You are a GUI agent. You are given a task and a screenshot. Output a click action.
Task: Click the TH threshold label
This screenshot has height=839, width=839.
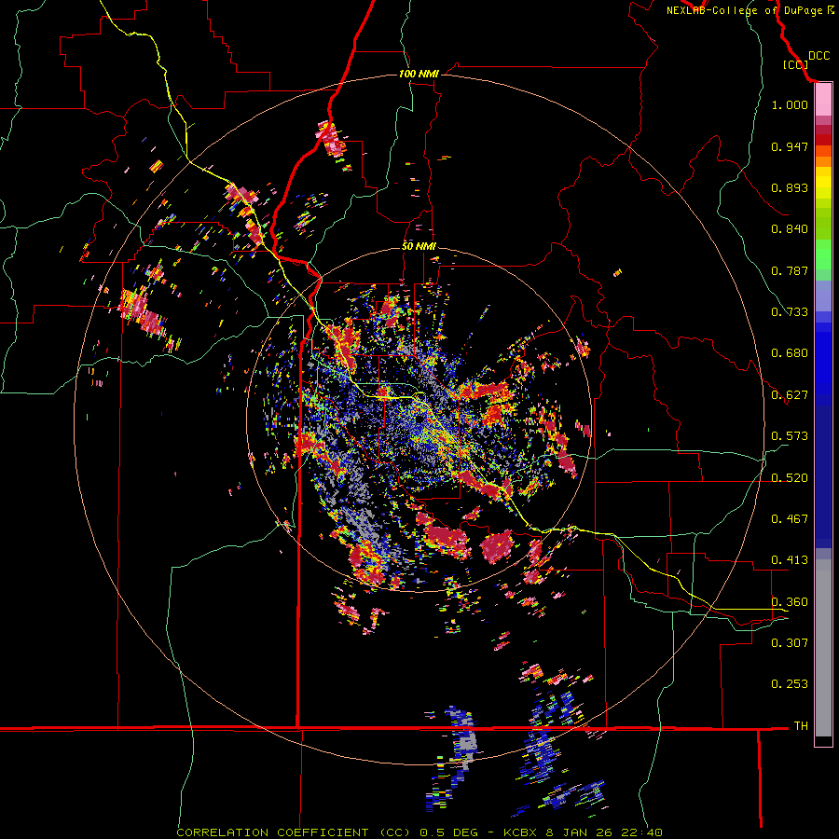click(801, 726)
